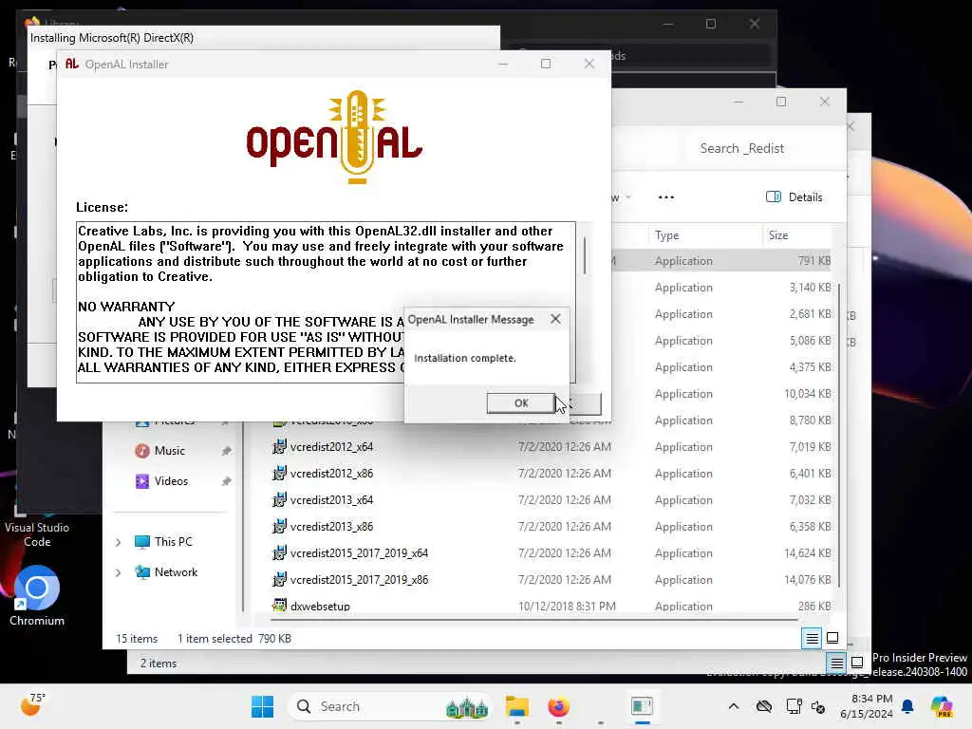Toggle the Details pane in Explorer
Image resolution: width=972 pixels, height=729 pixels.
(x=794, y=197)
